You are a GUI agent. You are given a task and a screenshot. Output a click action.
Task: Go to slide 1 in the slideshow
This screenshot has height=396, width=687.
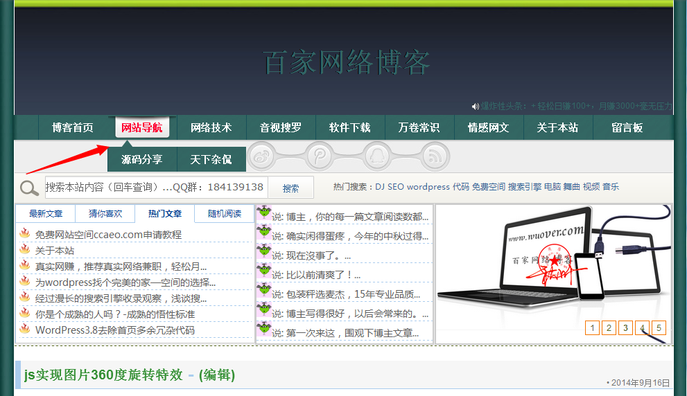592,327
